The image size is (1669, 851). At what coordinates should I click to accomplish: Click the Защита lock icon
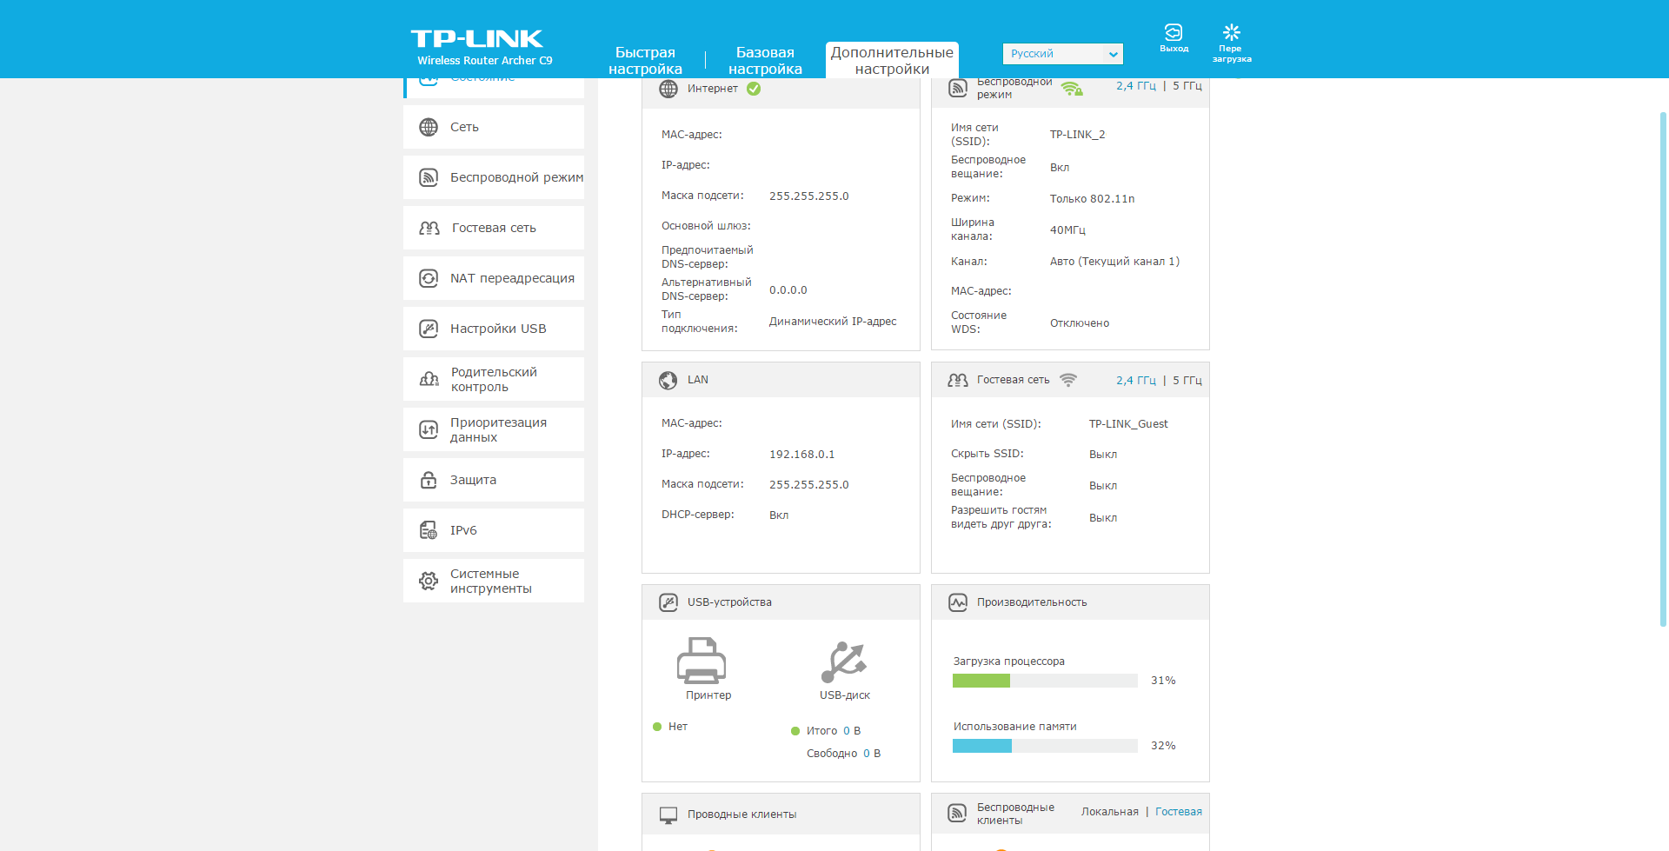(x=429, y=480)
